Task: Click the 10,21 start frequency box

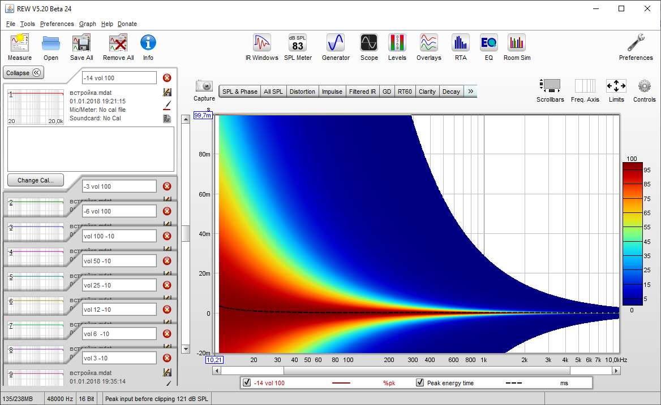Action: (x=214, y=360)
